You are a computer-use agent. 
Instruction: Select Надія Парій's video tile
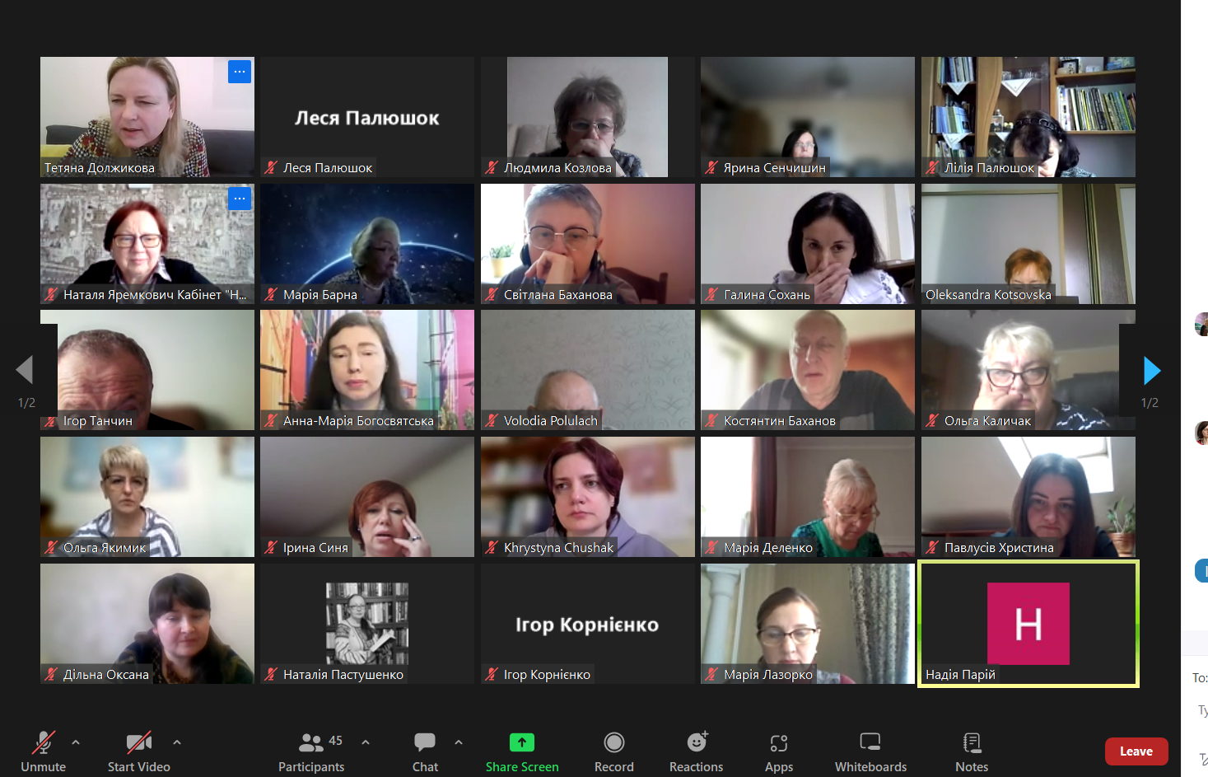1028,624
